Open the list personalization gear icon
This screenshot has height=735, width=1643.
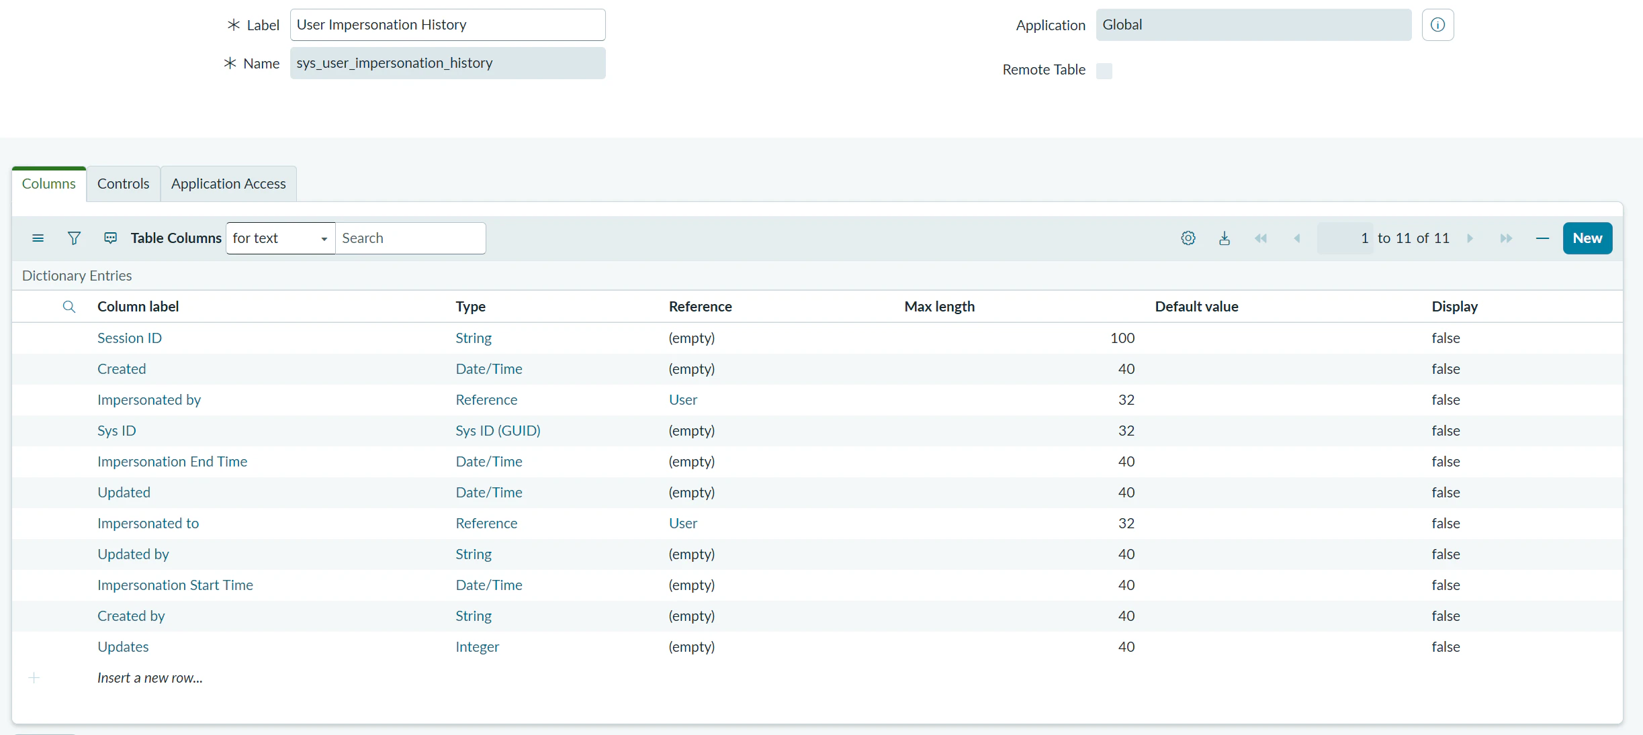pos(1188,238)
